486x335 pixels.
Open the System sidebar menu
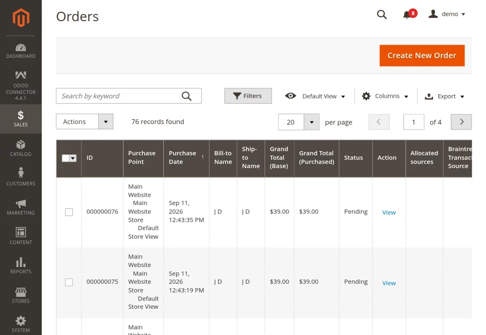pyautogui.click(x=21, y=324)
